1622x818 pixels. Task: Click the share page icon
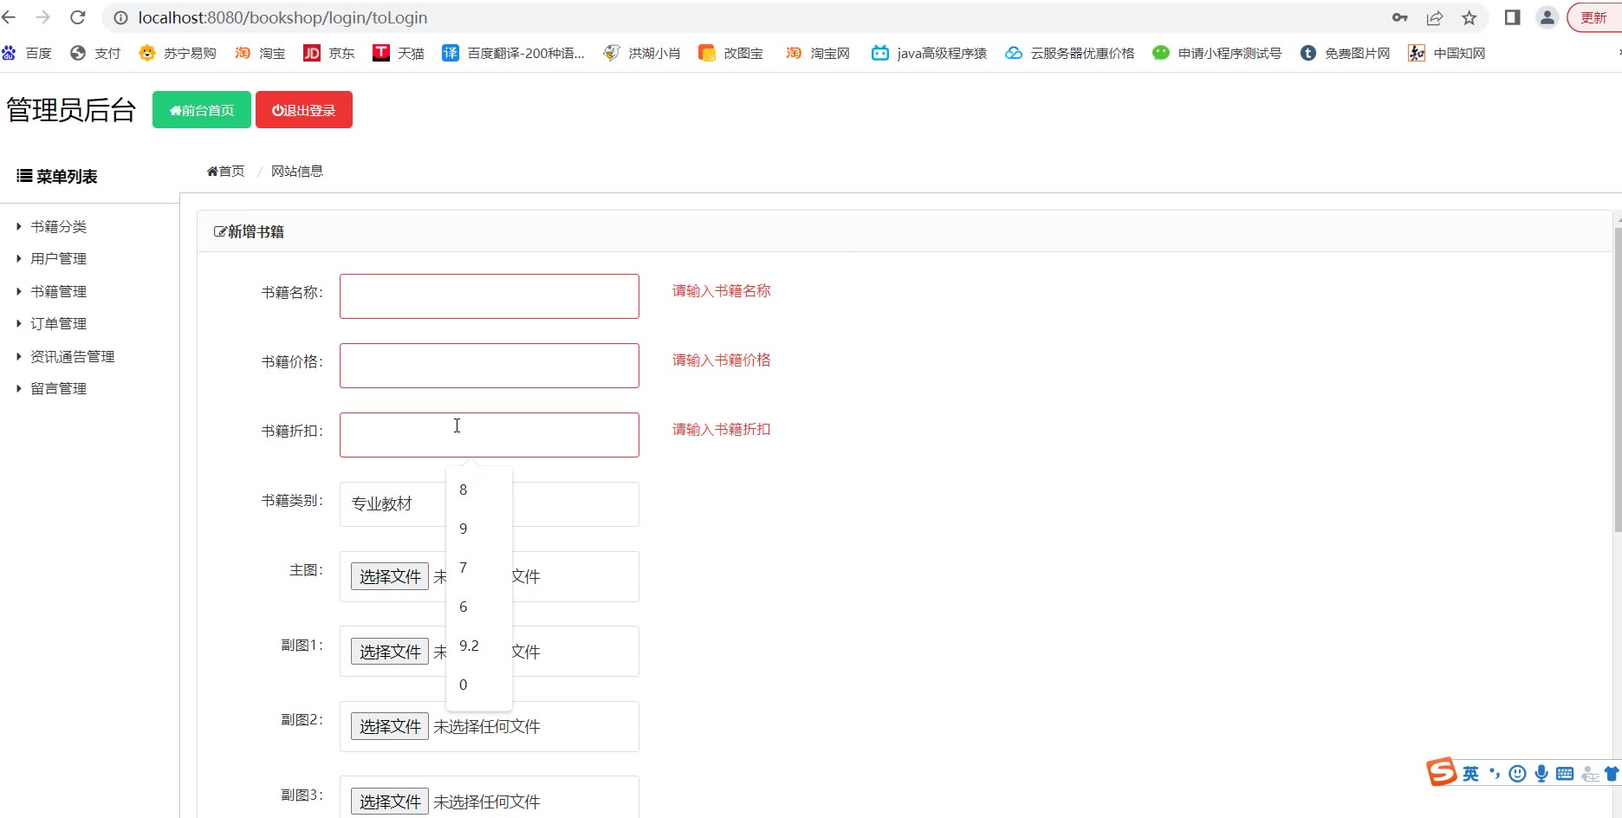(1434, 17)
